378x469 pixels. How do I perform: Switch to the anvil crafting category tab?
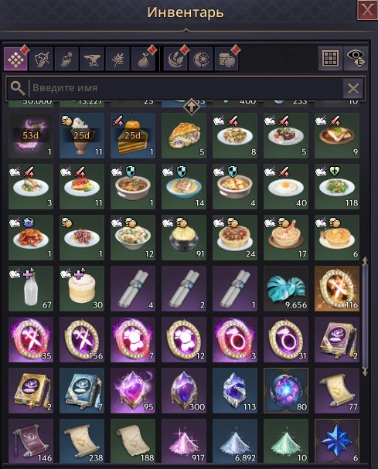(x=92, y=59)
